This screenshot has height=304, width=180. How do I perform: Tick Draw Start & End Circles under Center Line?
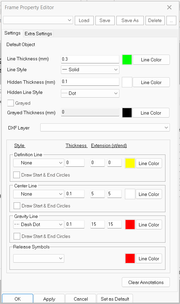click(x=17, y=206)
